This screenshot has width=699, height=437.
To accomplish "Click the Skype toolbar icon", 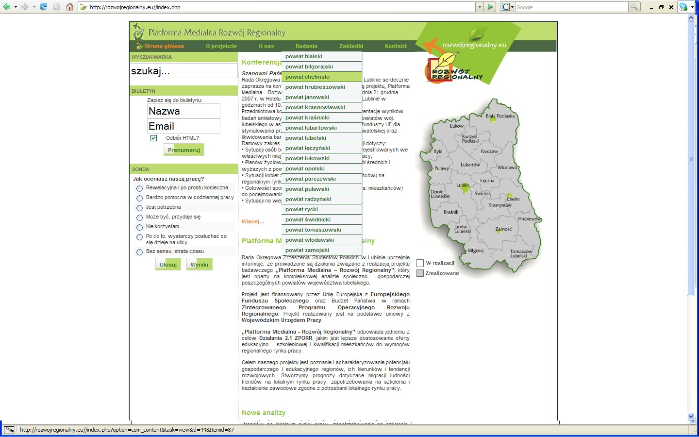I will pyautogui.click(x=683, y=7).
